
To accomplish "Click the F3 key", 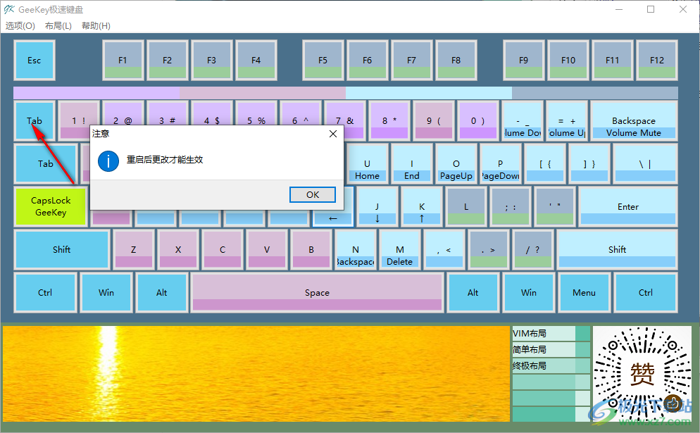I will point(211,61).
